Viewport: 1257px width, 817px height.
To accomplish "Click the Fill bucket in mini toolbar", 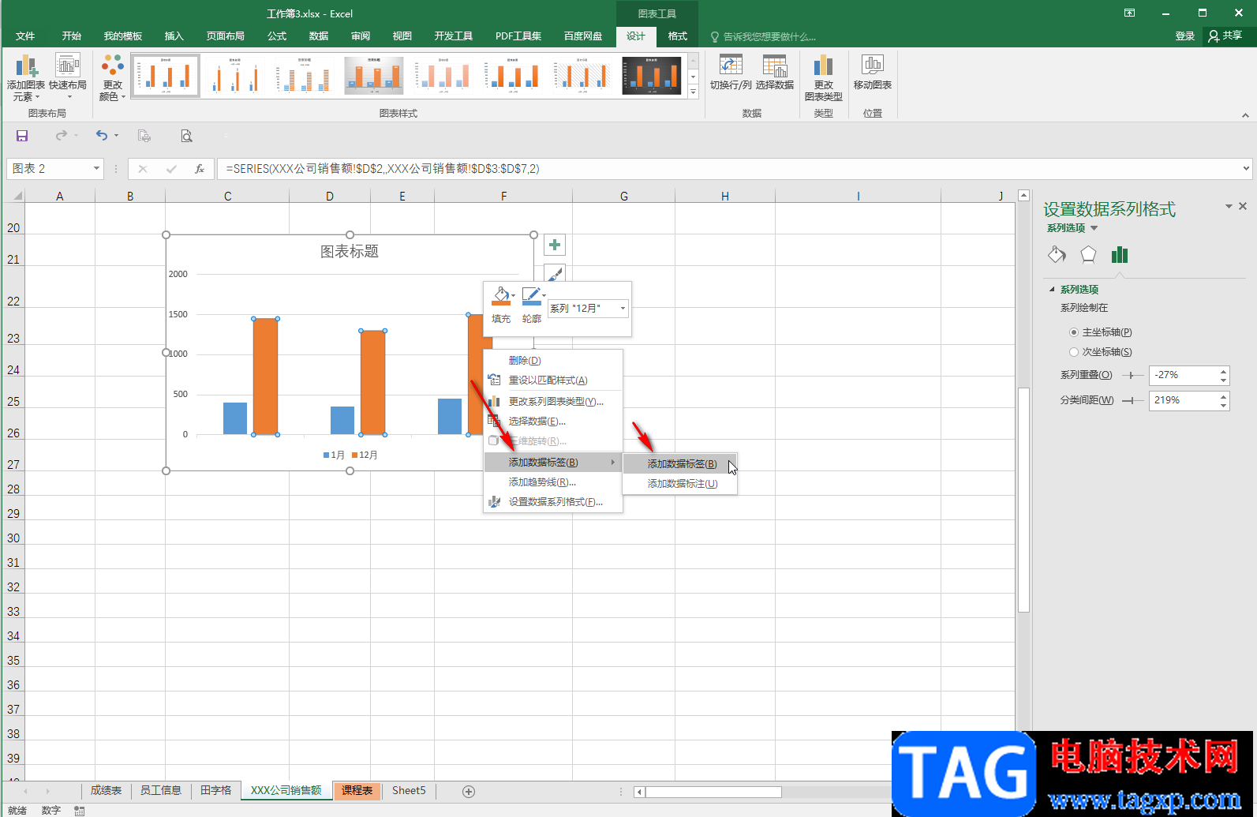I will tap(500, 297).
